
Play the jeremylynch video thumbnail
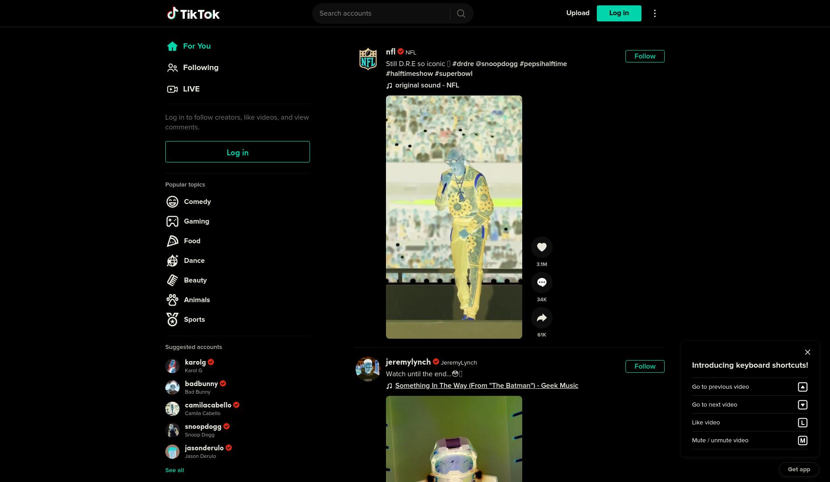pos(454,439)
